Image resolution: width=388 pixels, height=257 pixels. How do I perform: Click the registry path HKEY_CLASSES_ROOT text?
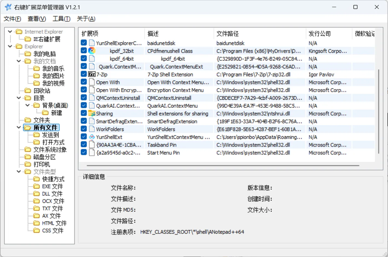(192, 232)
